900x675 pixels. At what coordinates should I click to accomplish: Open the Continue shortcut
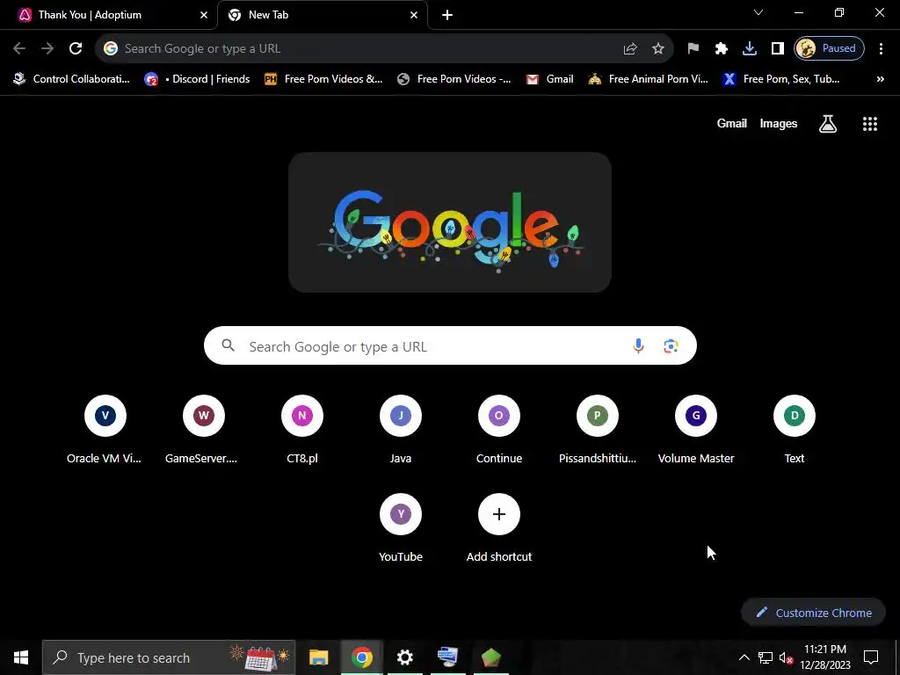coord(499,428)
